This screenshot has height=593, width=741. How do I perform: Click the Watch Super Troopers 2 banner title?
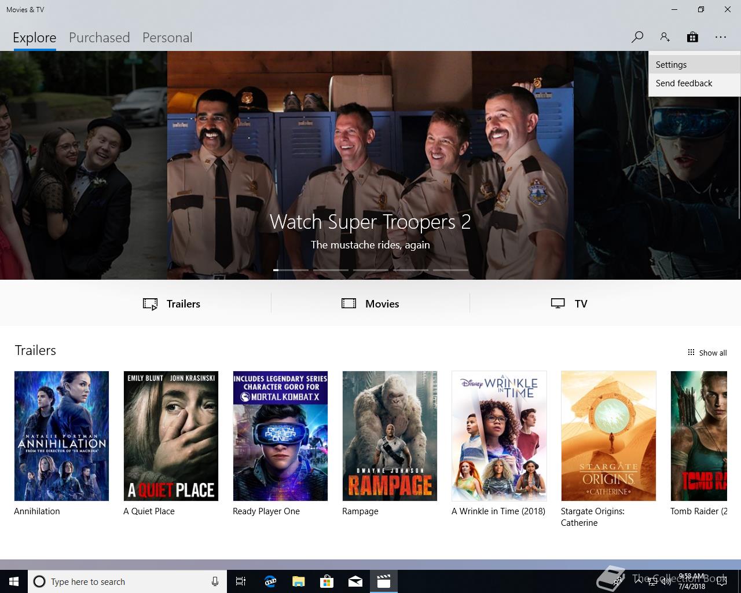coord(370,222)
